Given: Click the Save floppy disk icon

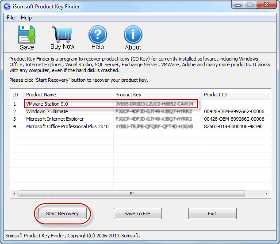Looking at the screenshot, I should pos(27,34).
